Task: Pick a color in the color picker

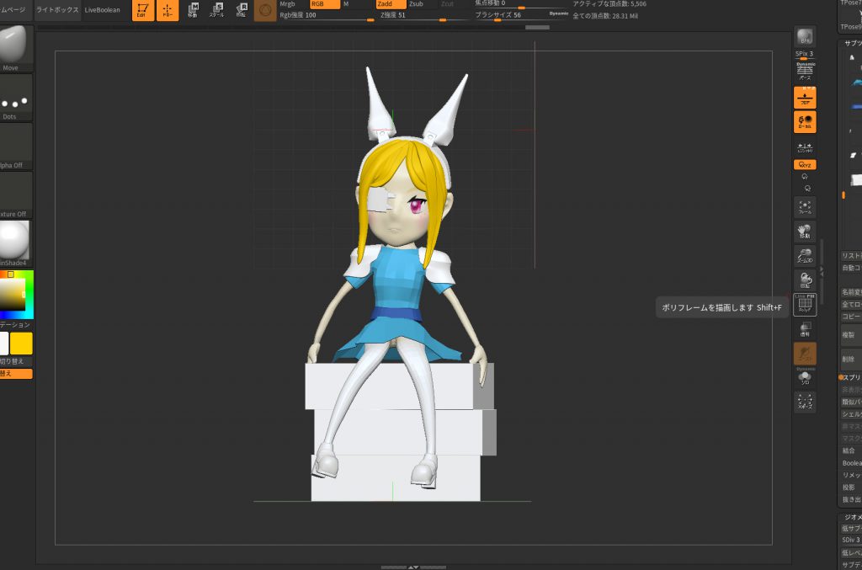Action: pos(17,295)
